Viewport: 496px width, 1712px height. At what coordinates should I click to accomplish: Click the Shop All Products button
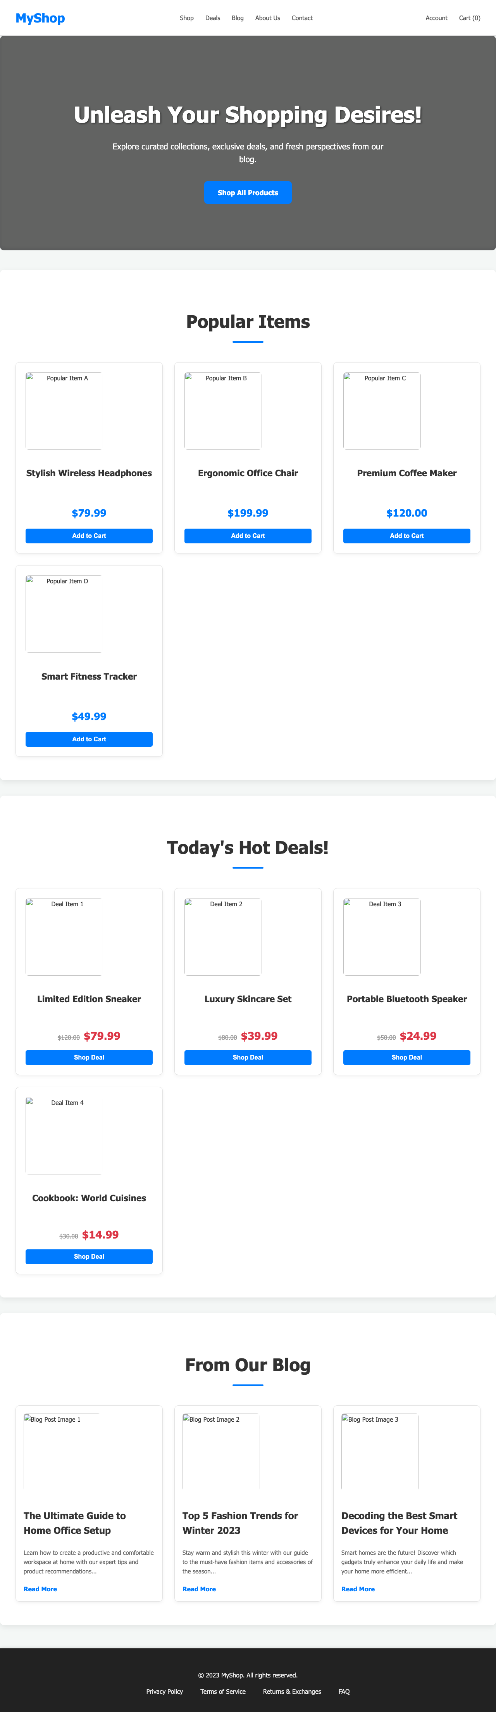pyautogui.click(x=247, y=193)
